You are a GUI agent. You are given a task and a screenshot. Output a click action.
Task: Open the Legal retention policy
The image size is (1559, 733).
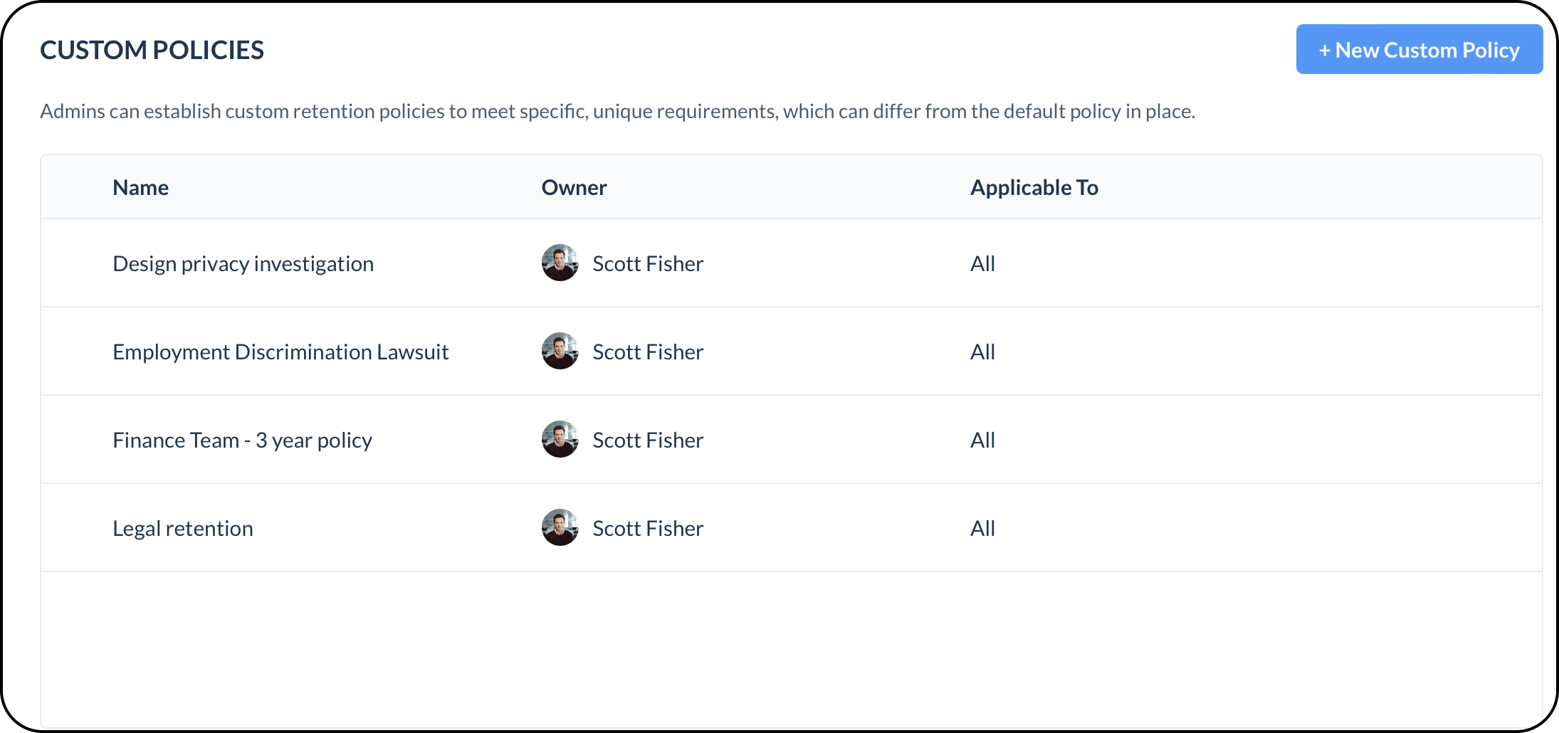point(183,529)
